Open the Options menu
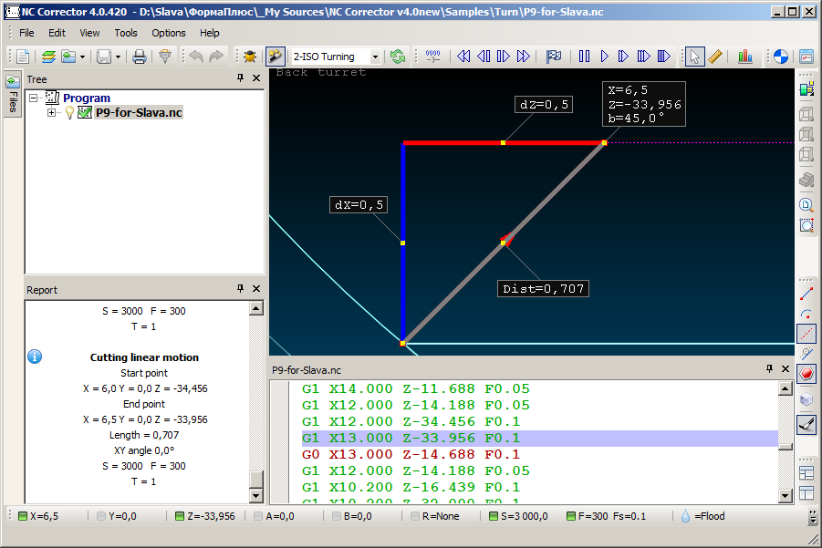 point(168,33)
